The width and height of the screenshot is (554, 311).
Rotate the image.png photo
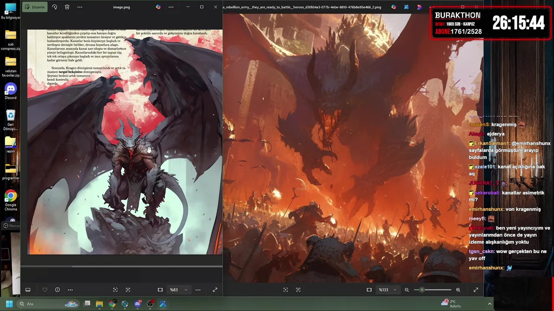55,7
